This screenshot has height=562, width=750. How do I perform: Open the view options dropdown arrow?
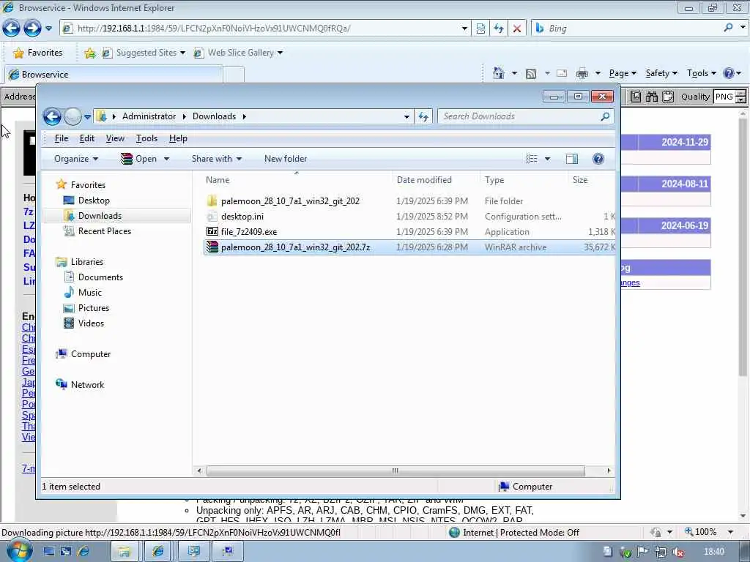click(x=547, y=159)
